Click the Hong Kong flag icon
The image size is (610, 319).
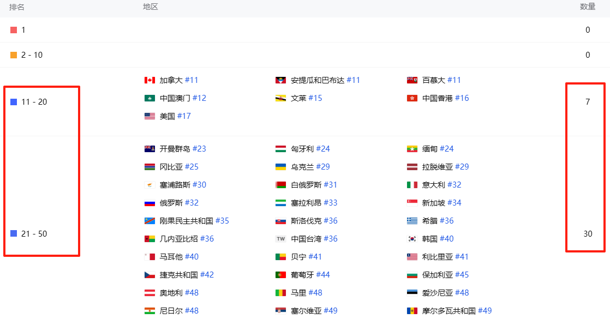coord(412,98)
